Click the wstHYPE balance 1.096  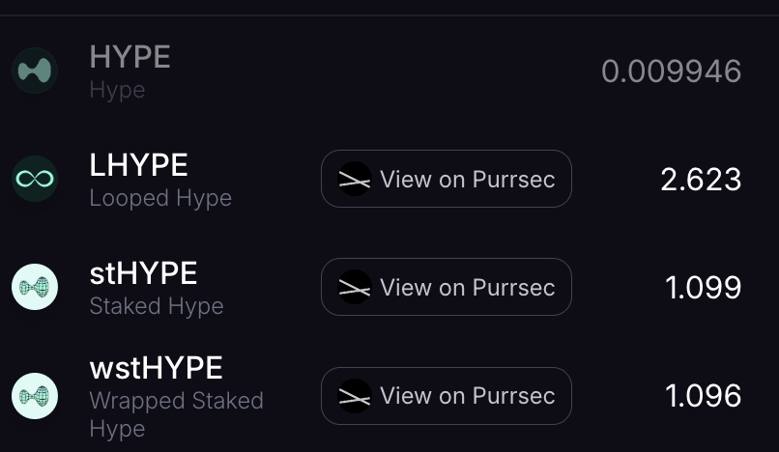pyautogui.click(x=703, y=396)
